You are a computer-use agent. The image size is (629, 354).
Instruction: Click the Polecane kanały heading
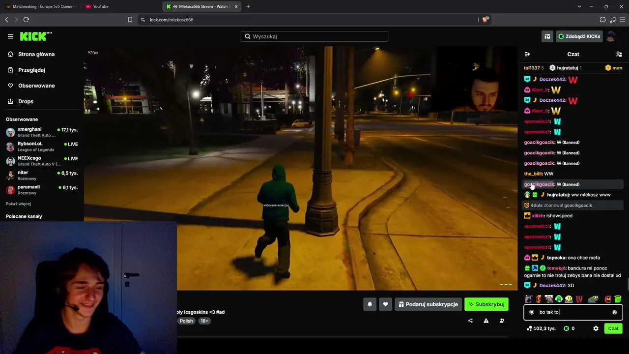[x=24, y=216]
